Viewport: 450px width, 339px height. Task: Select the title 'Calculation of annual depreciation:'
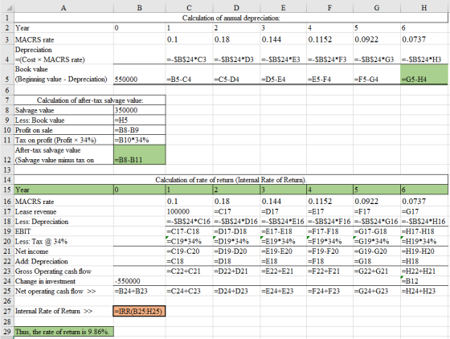231,18
